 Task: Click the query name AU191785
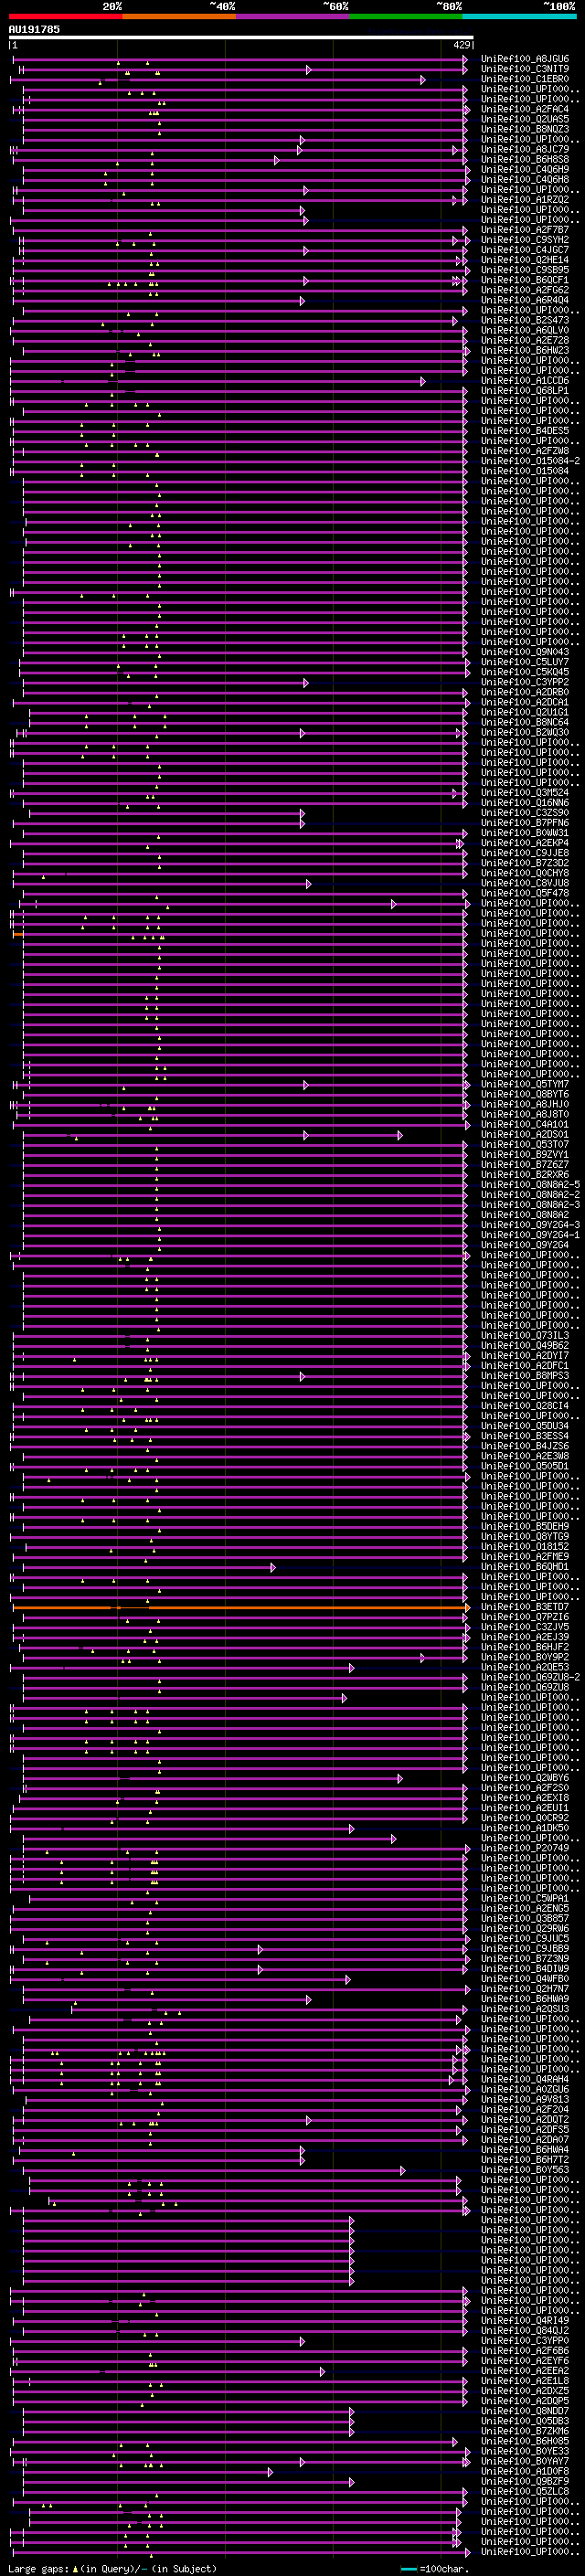pyautogui.click(x=34, y=30)
